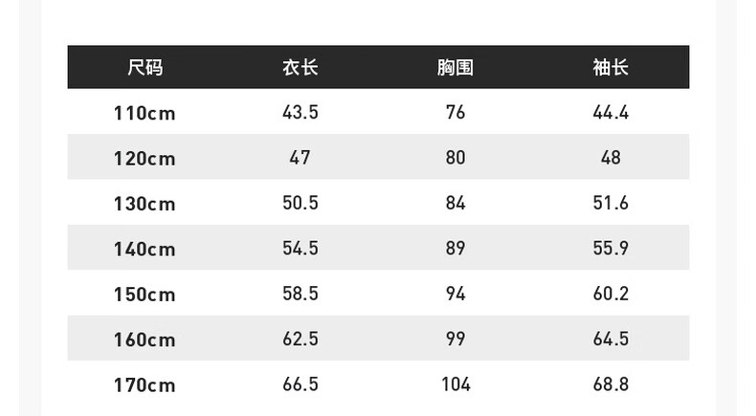Select the 120cm size row label
This screenshot has height=416, width=756.
(x=145, y=158)
